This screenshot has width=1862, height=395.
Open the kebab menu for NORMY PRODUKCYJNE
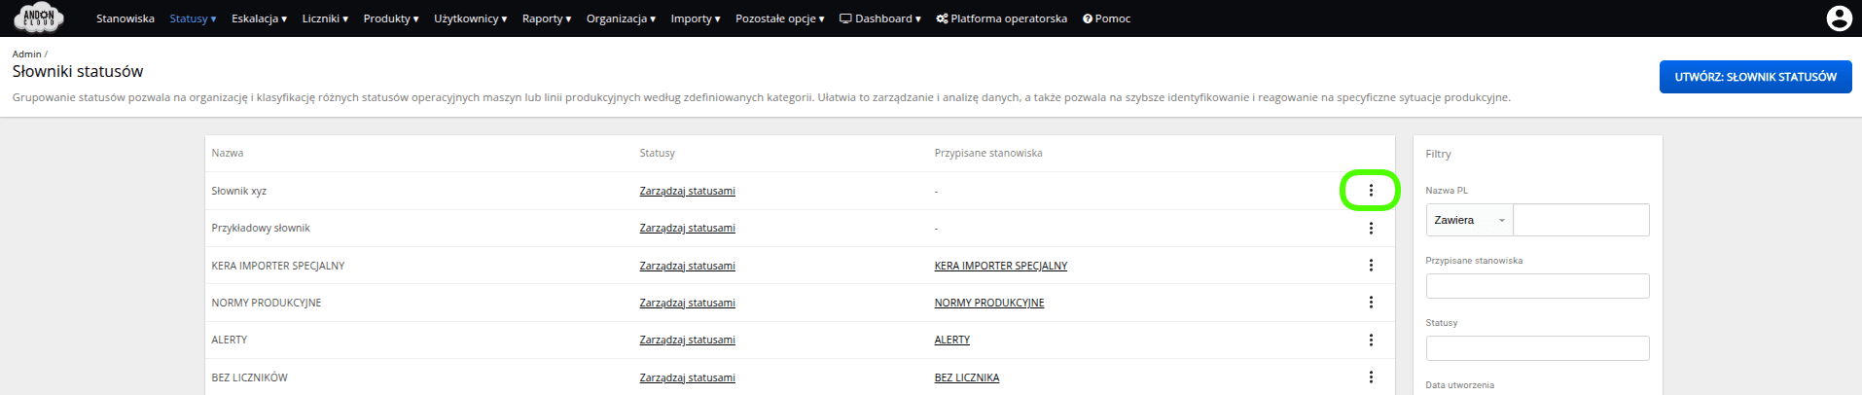tap(1371, 303)
